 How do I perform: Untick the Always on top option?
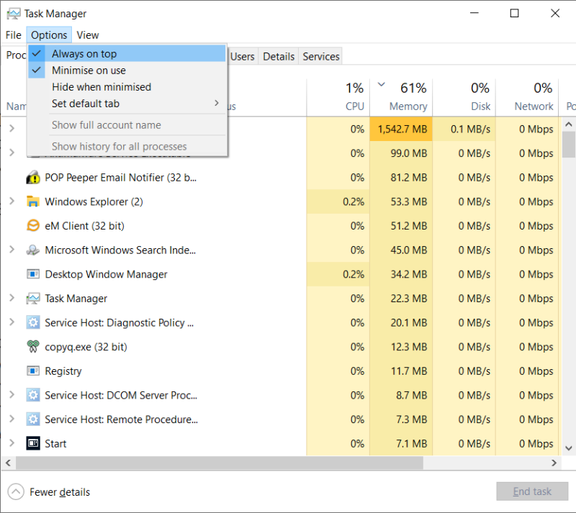pyautogui.click(x=127, y=54)
